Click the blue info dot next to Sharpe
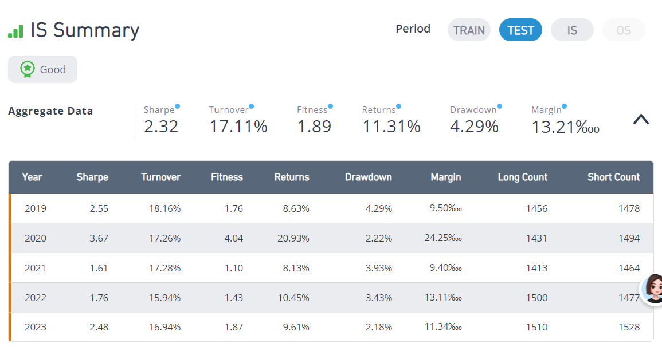Viewport: 662px width, 359px height. [177, 106]
